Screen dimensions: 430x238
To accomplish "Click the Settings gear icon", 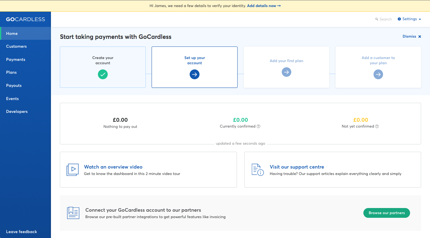I will [x=399, y=19].
